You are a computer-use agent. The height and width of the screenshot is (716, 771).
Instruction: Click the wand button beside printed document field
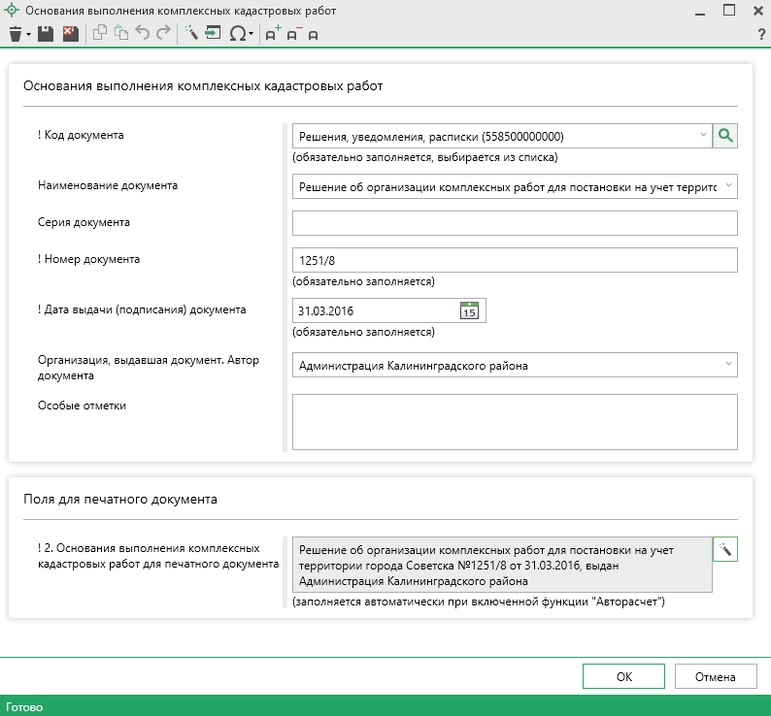pyautogui.click(x=725, y=550)
